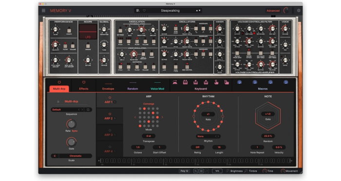Click the Retrig Off value
Screen dimensions: 341x181
point(197,147)
